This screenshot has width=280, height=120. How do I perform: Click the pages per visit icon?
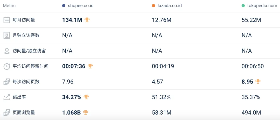pos(7,82)
